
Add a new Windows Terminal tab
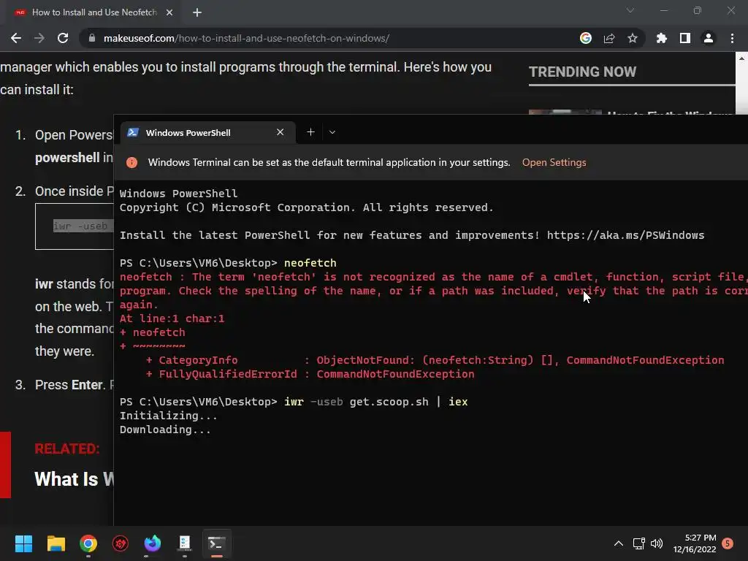[x=310, y=132]
